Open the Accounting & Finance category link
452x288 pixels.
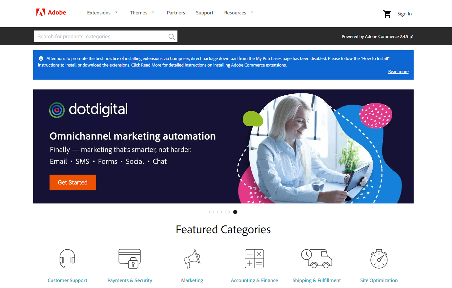[x=255, y=280]
